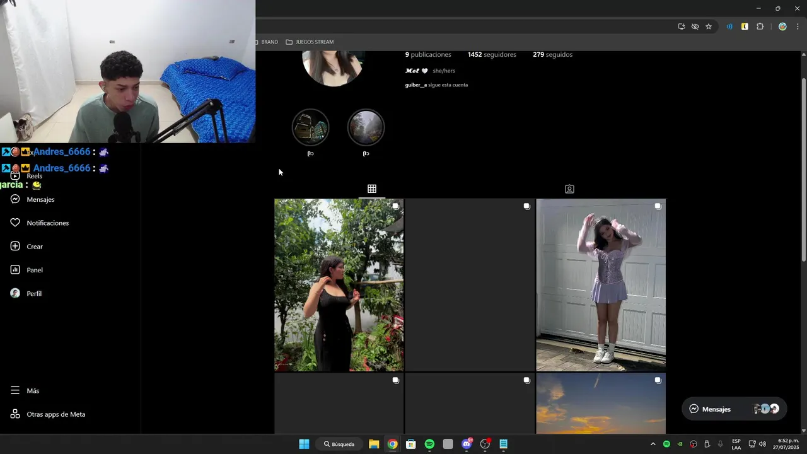This screenshot has width=807, height=454.
Task: Open the JUEGOS STREAM bookmark folder
Action: coord(310,42)
